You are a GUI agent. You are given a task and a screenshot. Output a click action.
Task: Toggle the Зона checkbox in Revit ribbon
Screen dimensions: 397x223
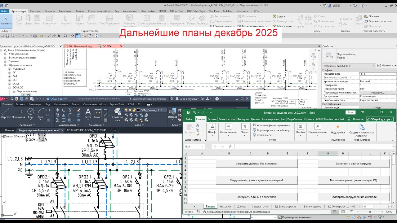pyautogui.click(x=274, y=16)
